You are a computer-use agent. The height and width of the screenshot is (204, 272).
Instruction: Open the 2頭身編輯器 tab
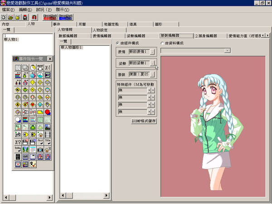click(x=210, y=36)
